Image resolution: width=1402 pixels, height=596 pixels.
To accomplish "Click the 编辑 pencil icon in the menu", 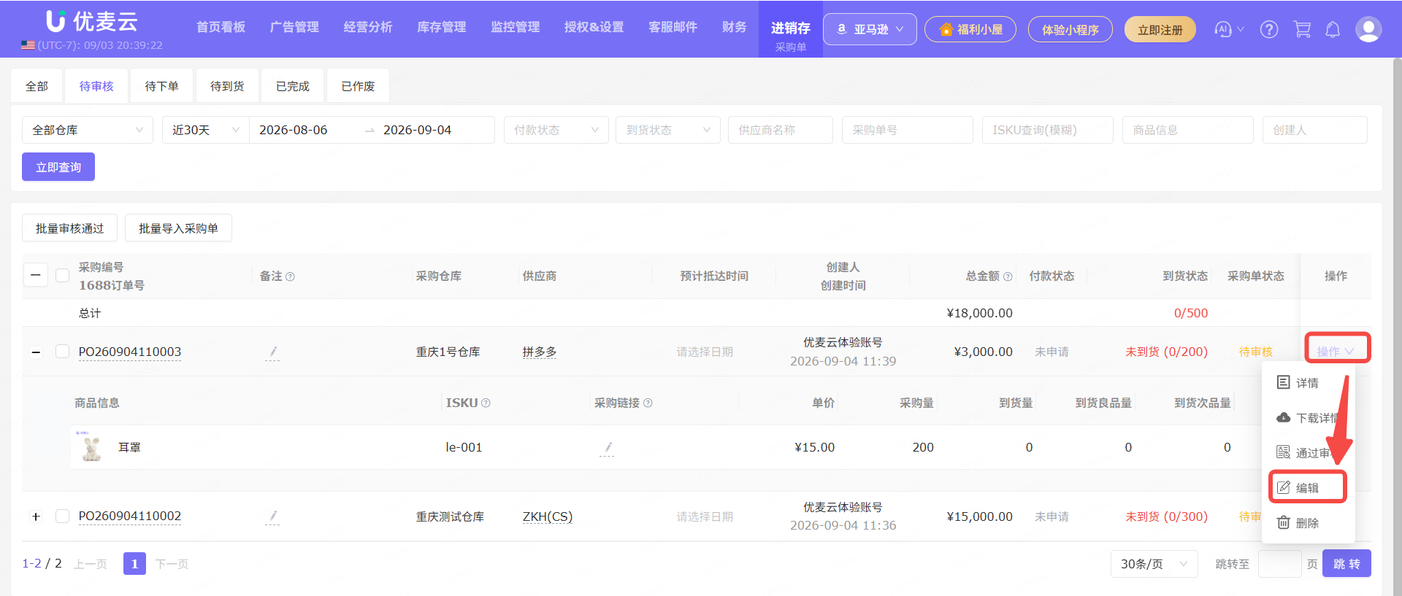I will click(x=1283, y=487).
